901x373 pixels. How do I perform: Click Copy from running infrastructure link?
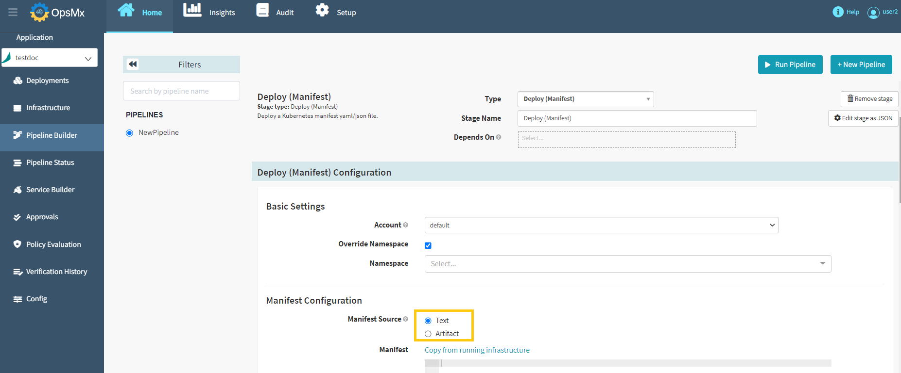pos(477,350)
